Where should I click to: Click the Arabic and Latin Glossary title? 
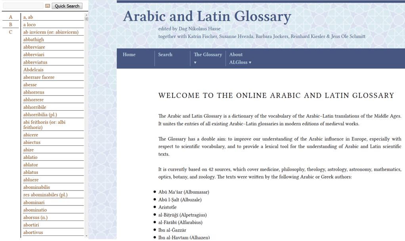[x=207, y=17]
